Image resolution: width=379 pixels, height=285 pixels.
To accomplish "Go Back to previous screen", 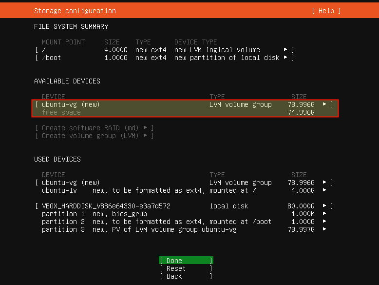I will click(x=186, y=276).
